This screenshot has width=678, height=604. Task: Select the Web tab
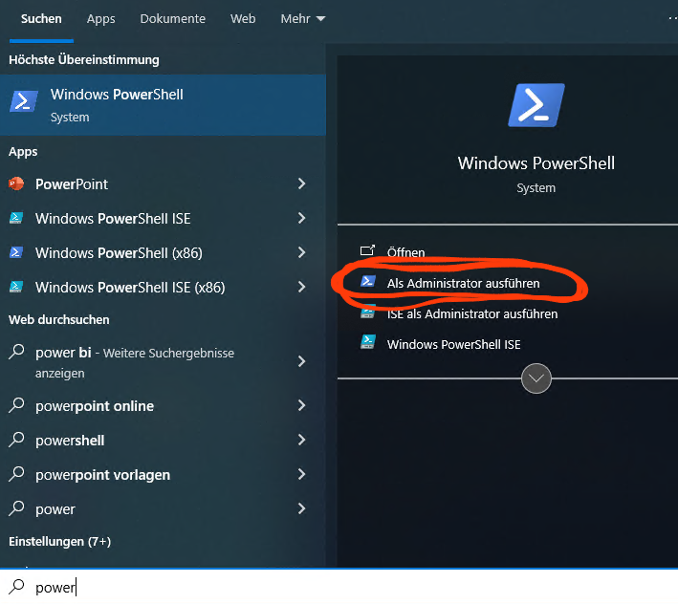[x=243, y=19]
